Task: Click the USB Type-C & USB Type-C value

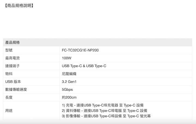Action: [84, 66]
